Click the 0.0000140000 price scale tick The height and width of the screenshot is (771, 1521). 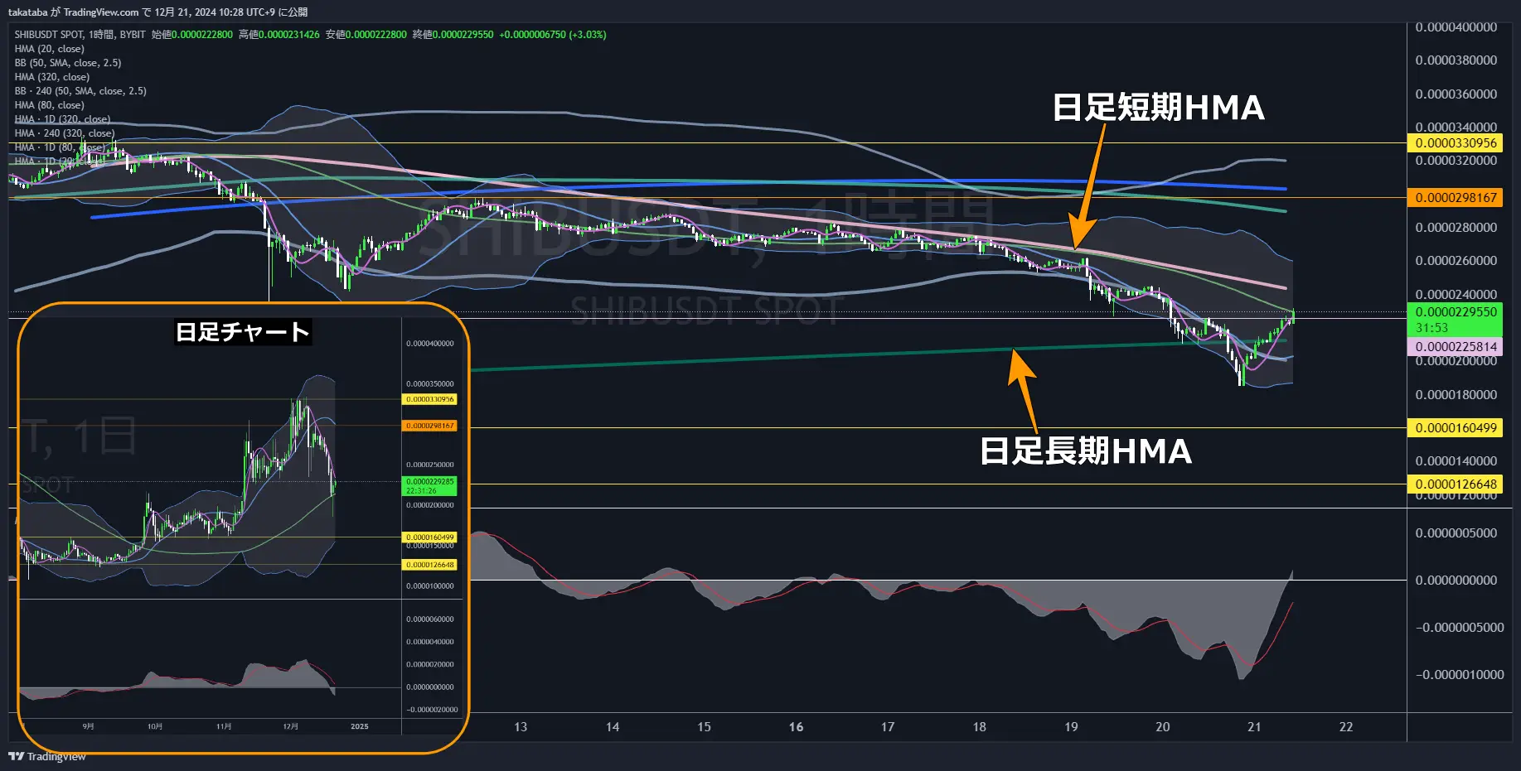(1456, 461)
